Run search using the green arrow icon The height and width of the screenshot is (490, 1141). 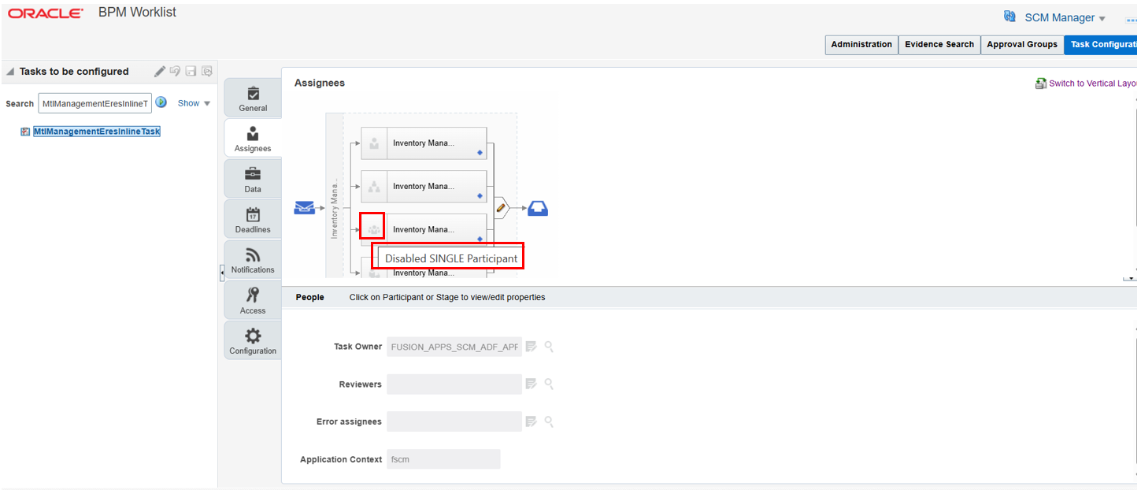click(161, 102)
